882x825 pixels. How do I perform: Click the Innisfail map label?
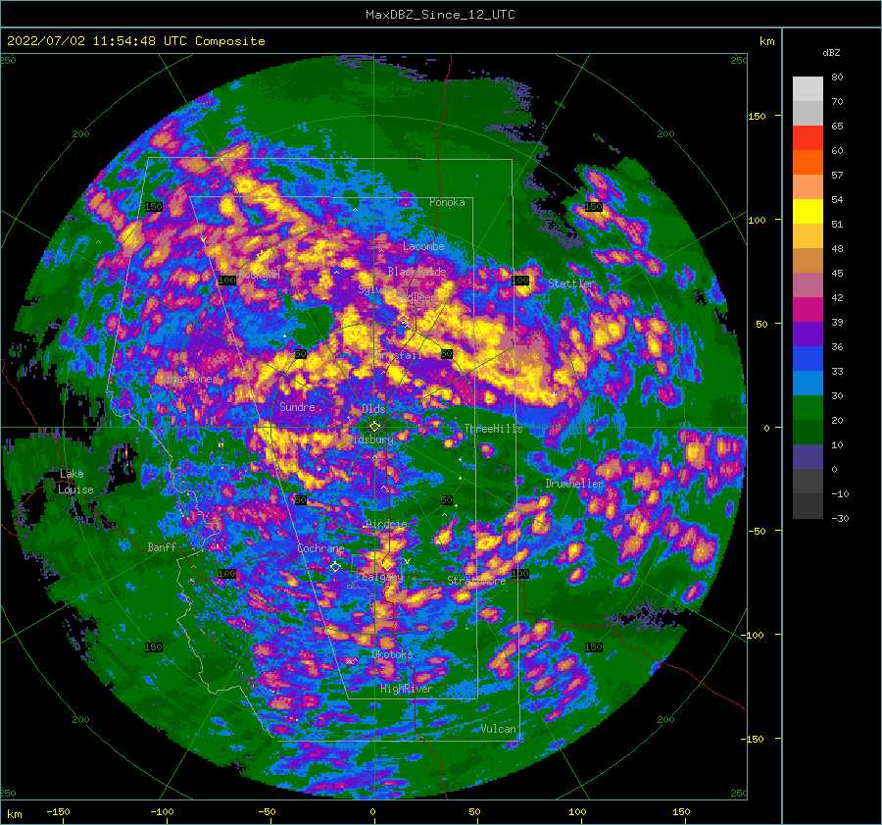(x=397, y=355)
